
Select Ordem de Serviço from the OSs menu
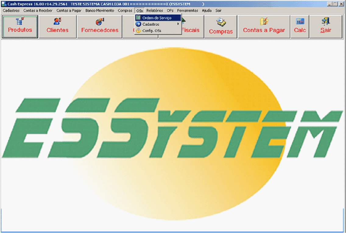(x=157, y=18)
